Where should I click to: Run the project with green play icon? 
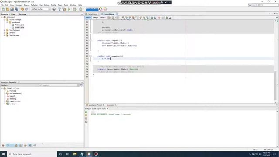tap(69, 9)
